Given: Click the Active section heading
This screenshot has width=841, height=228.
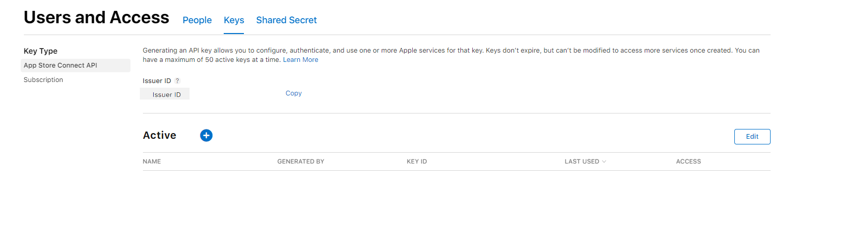Looking at the screenshot, I should coord(160,135).
